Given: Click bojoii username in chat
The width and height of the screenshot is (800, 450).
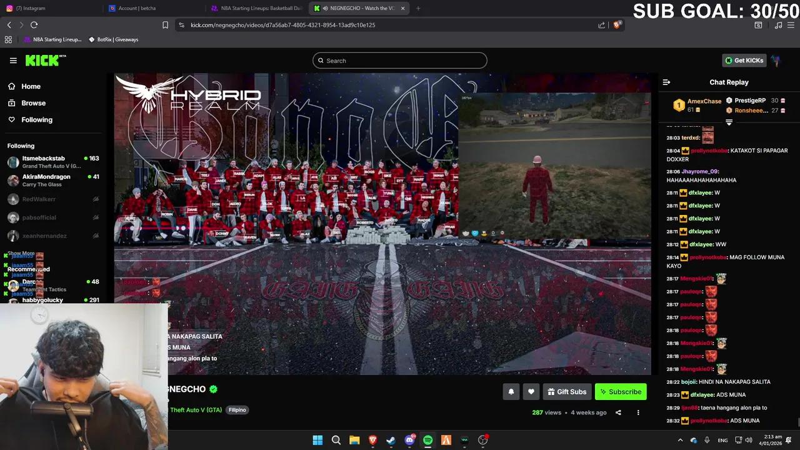Looking at the screenshot, I should pos(689,382).
